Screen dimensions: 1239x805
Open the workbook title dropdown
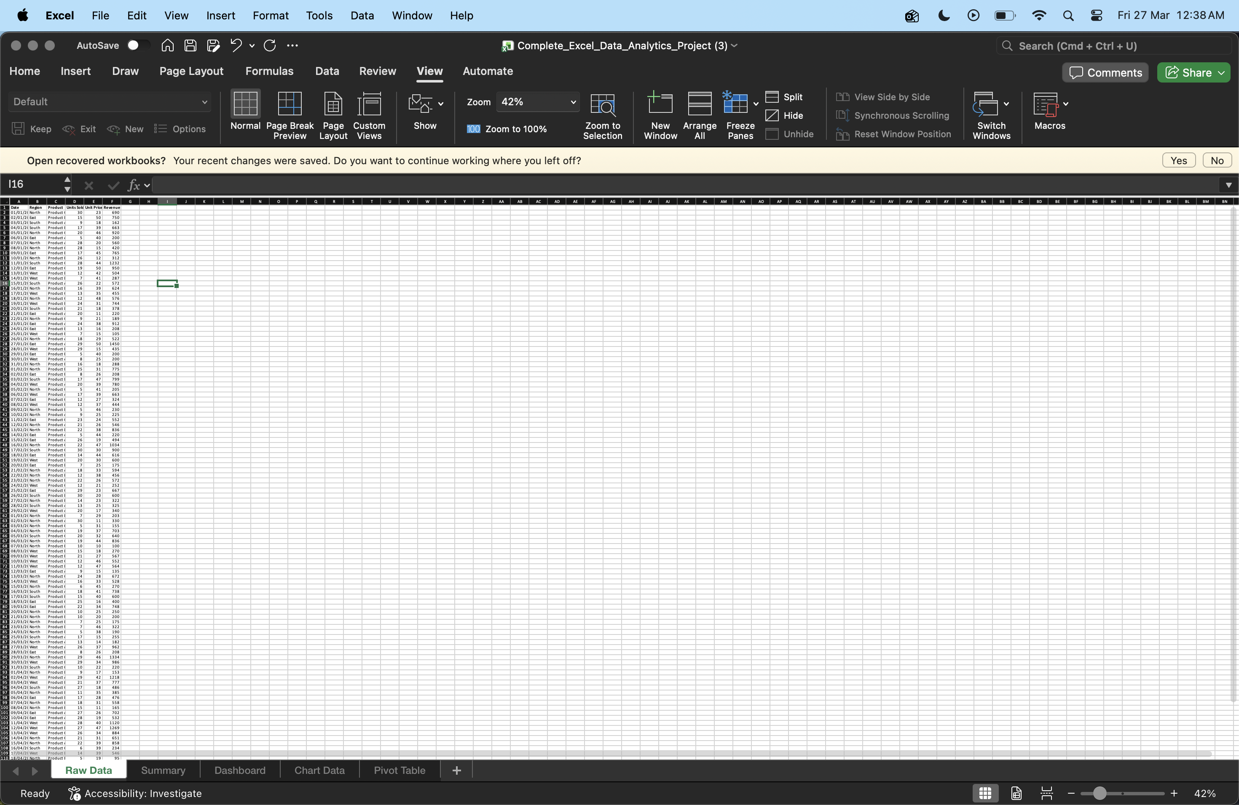click(x=735, y=46)
